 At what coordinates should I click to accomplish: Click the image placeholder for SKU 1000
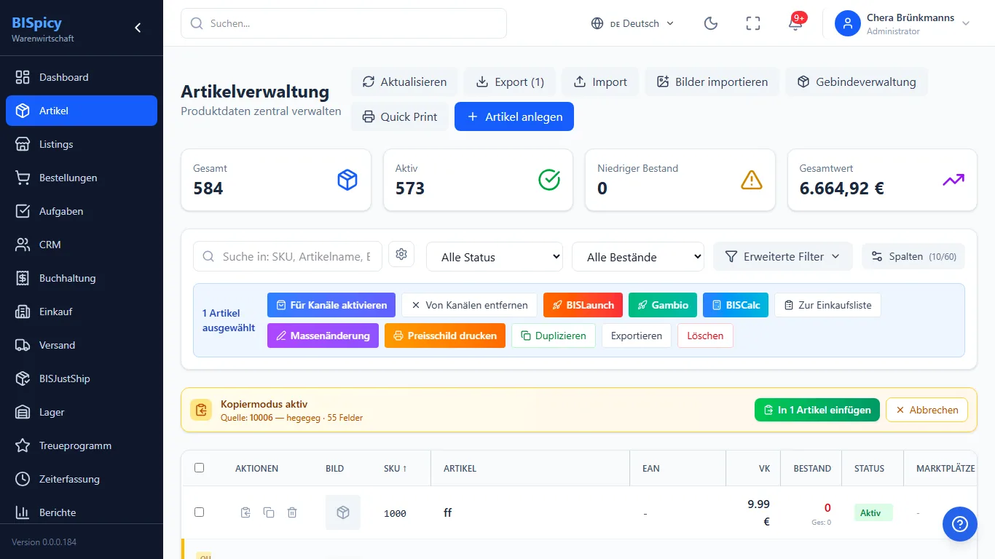[x=343, y=512]
